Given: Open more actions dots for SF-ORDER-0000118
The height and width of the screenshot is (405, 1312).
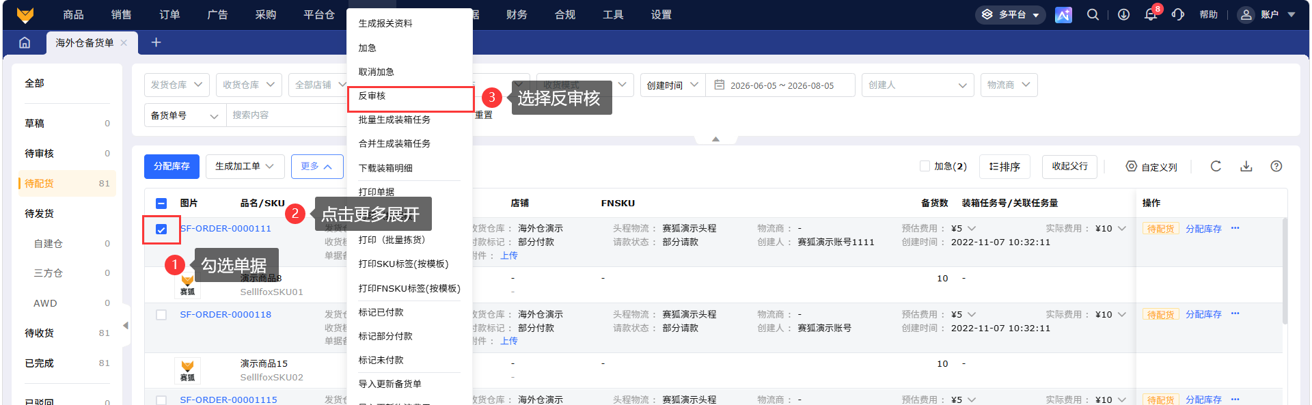Looking at the screenshot, I should [x=1235, y=313].
